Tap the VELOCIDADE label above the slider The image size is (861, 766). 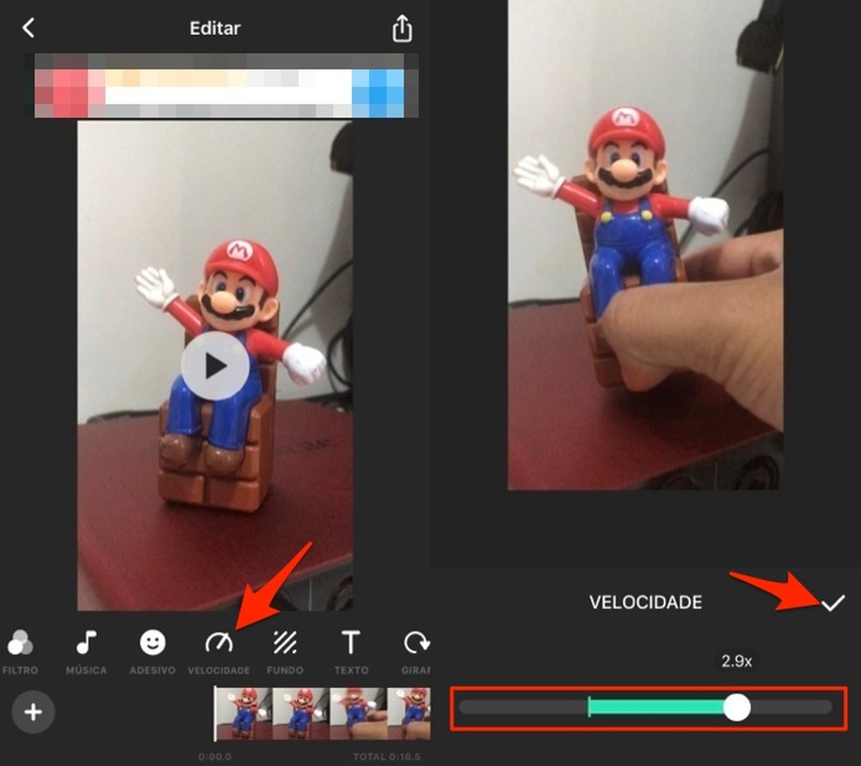tap(646, 601)
